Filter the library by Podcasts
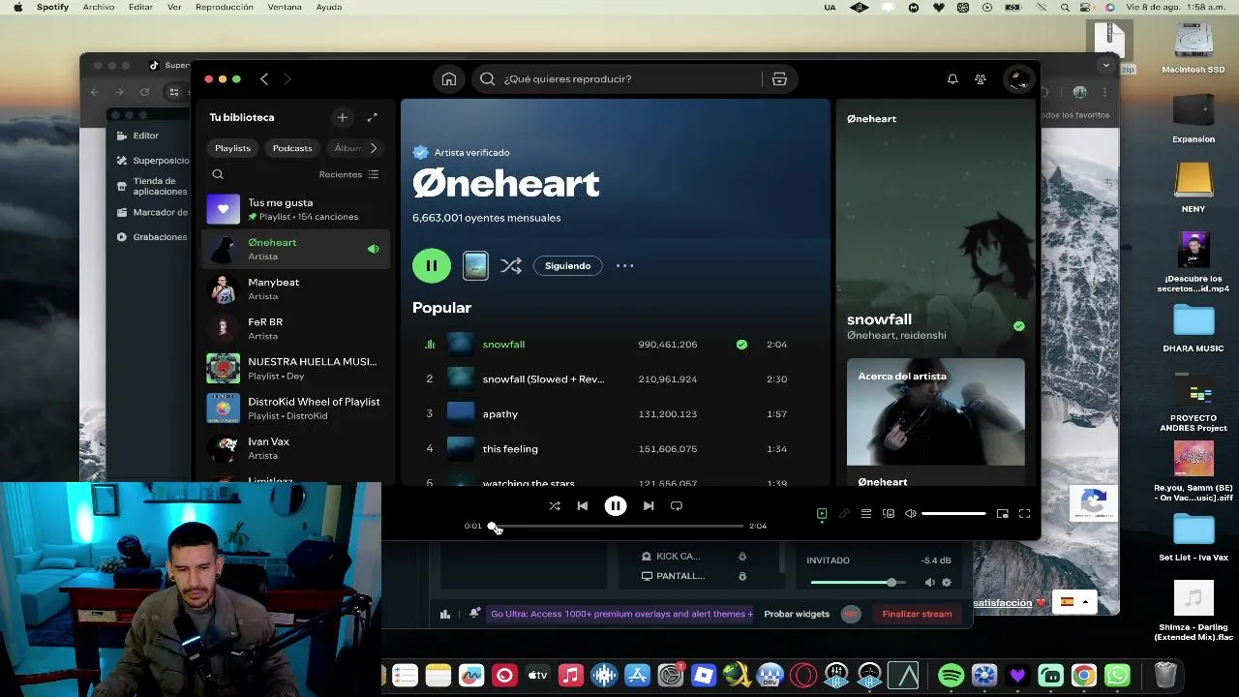Image resolution: width=1239 pixels, height=697 pixels. point(292,148)
